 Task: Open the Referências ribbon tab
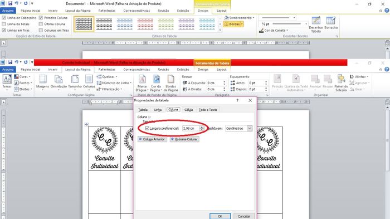107,70
